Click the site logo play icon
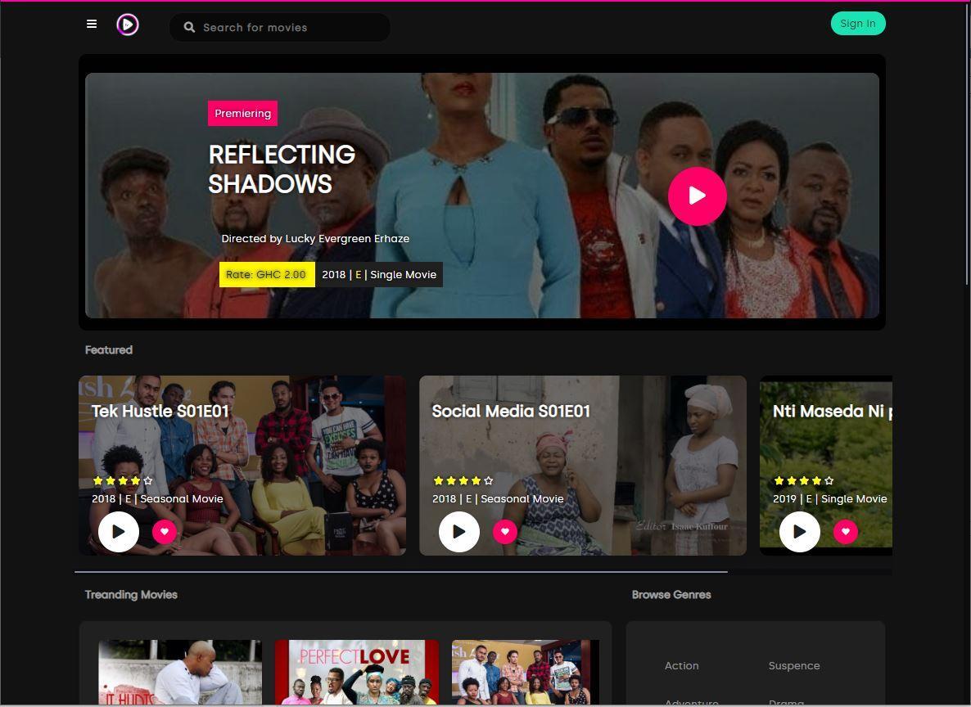 pos(128,25)
